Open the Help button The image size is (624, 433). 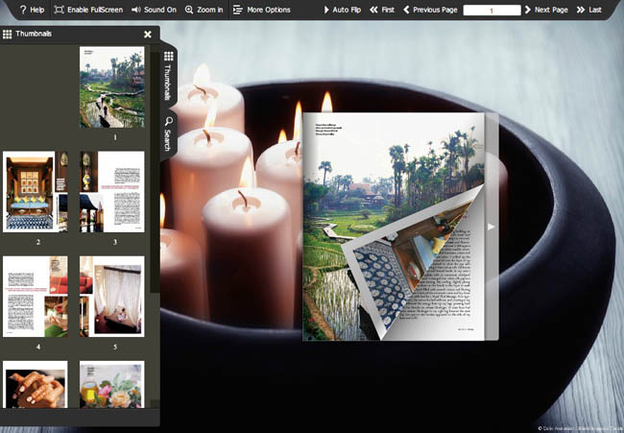(32, 10)
